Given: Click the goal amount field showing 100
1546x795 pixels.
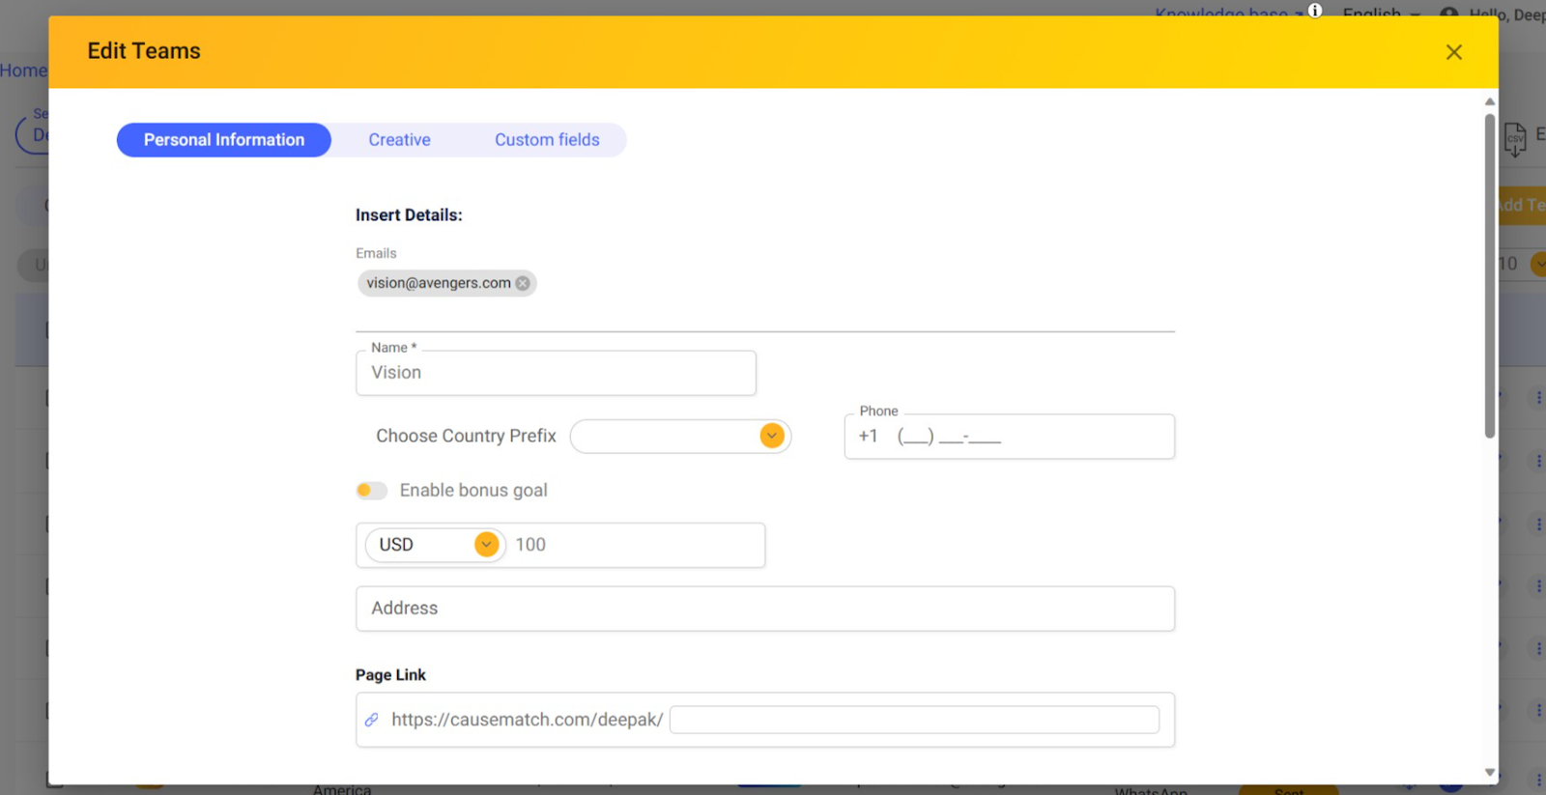Looking at the screenshot, I should (635, 545).
